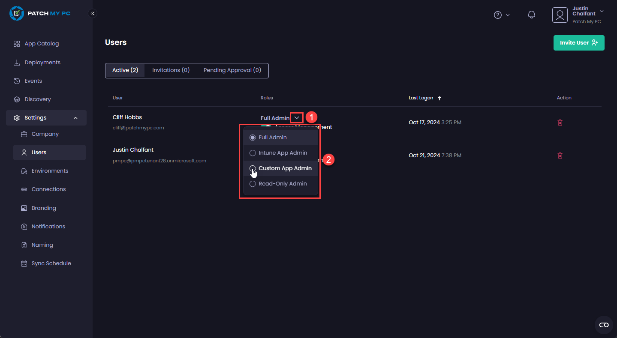Open the chat widget icon in corner

604,325
